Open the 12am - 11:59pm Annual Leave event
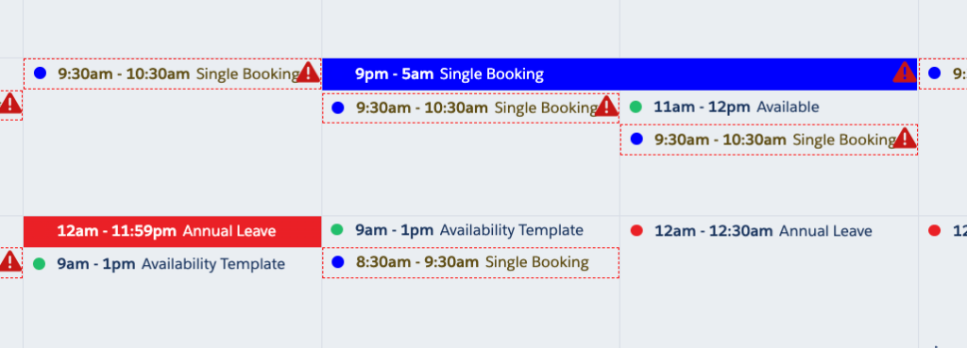 click(x=173, y=232)
